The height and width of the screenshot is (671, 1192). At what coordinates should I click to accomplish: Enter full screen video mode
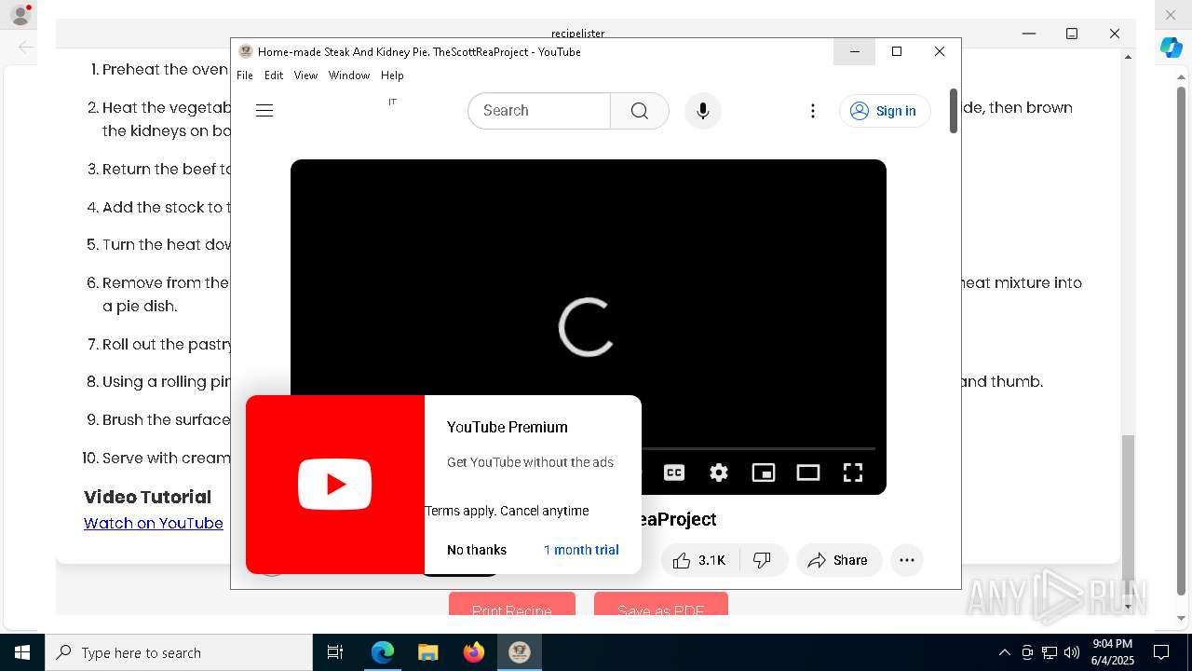853,472
